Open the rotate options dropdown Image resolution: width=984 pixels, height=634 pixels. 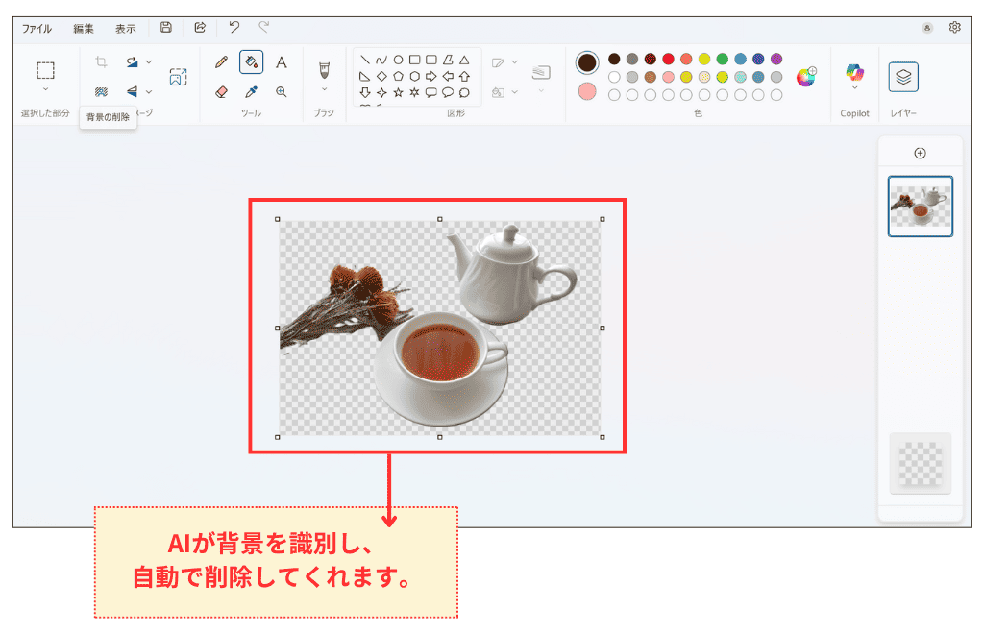point(149,61)
